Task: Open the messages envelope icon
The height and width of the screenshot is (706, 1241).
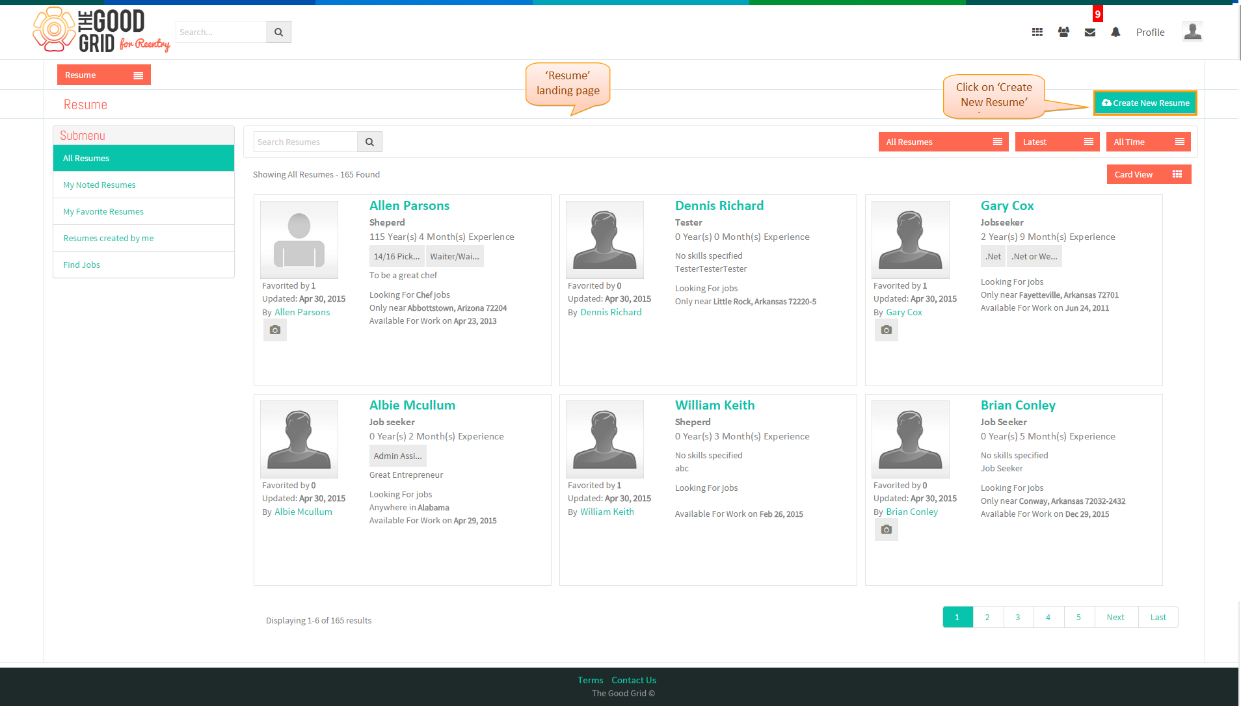Action: point(1090,32)
